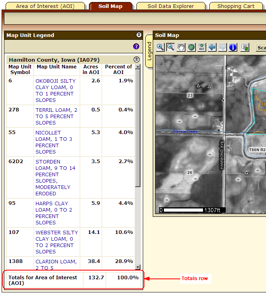This screenshot has width=266, height=294.
Task: Open the vertical Legend side tab
Action: [149, 51]
